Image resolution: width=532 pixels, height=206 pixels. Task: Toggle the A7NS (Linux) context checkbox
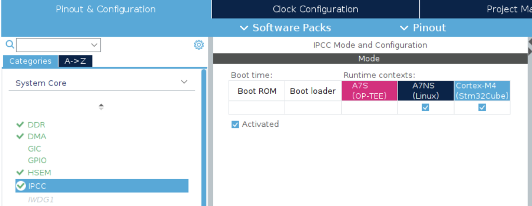pos(425,107)
